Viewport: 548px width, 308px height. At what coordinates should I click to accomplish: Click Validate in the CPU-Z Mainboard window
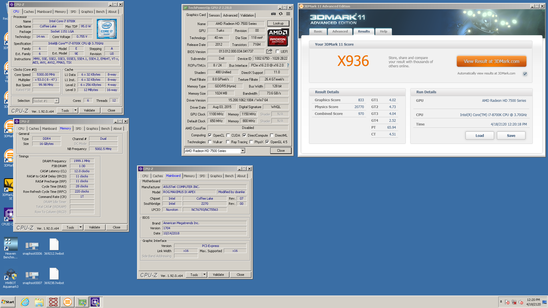(x=218, y=275)
